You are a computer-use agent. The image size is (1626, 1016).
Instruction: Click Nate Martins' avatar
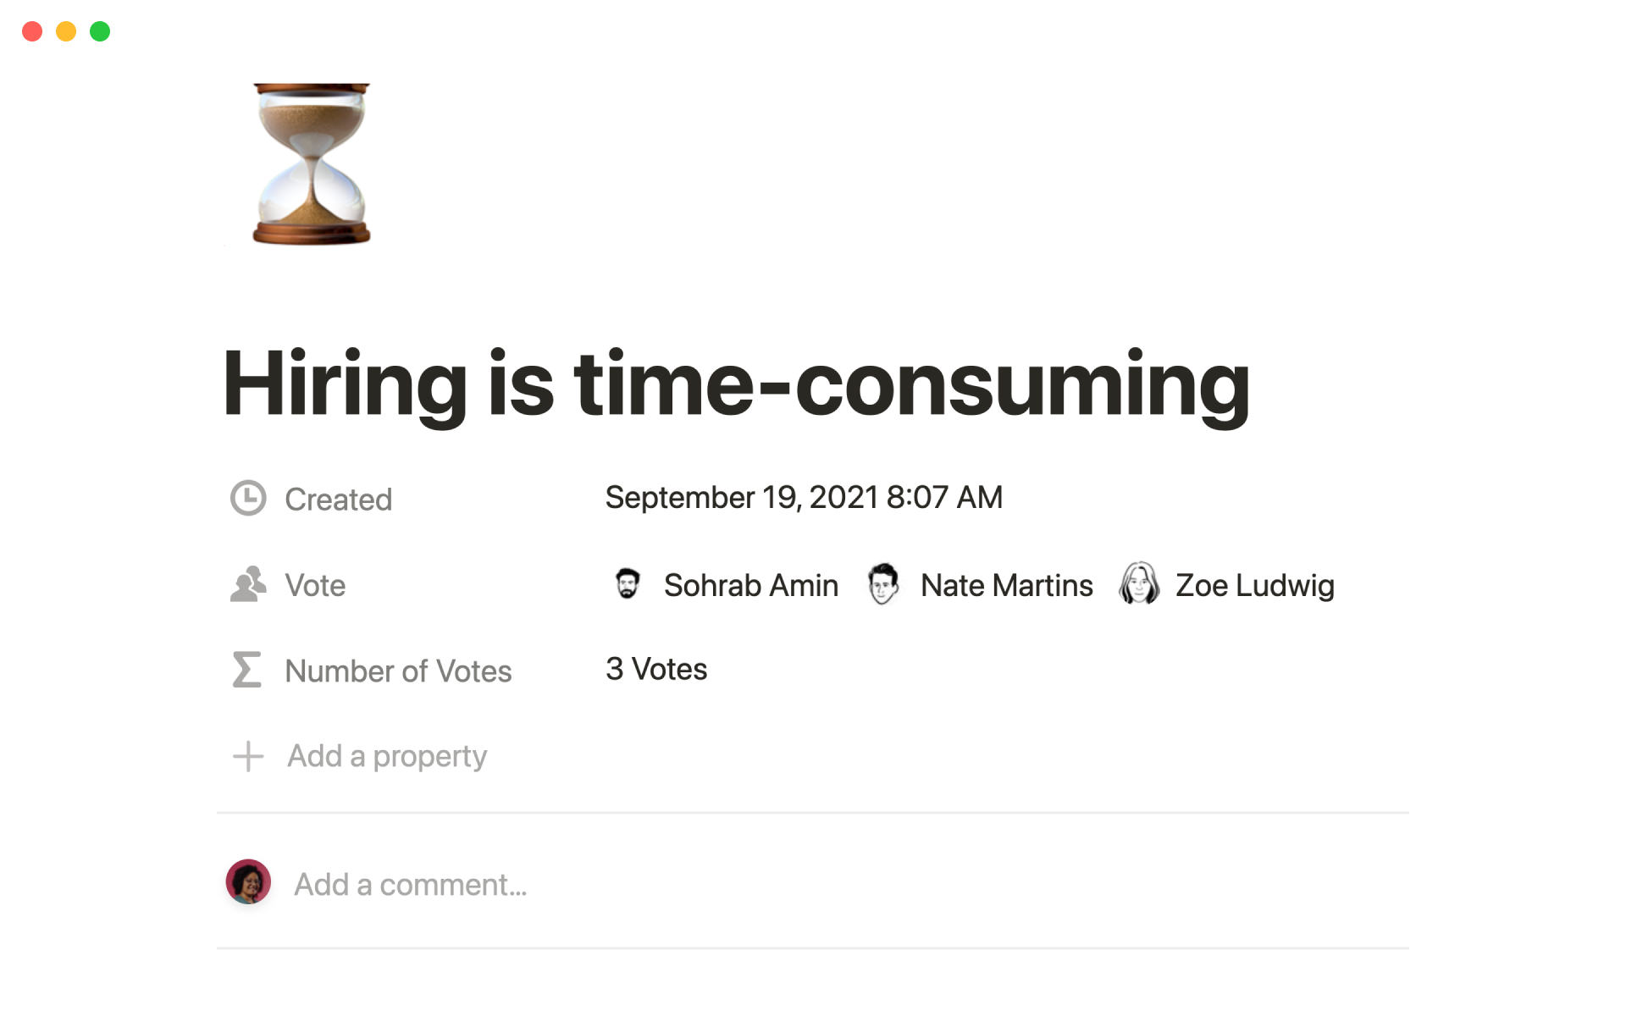(883, 584)
